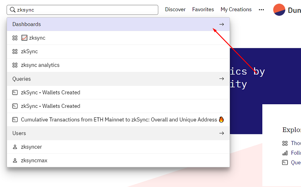Open the lowercase zksync chart-emoji dashboard
The width and height of the screenshot is (301, 187).
click(x=118, y=38)
